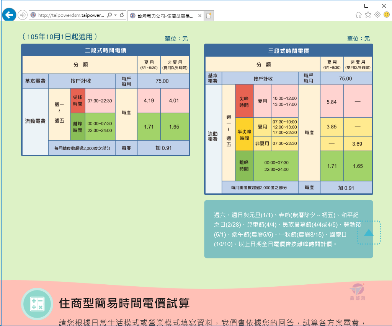Click the holiday off-peak notice text box

(x=289, y=229)
